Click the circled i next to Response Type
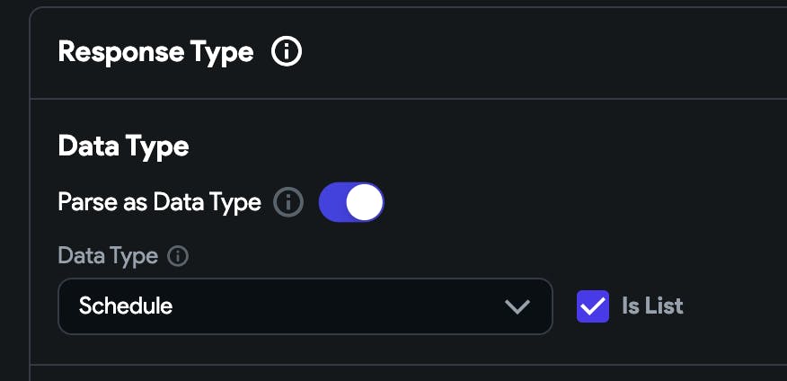The height and width of the screenshot is (381, 787). click(x=286, y=51)
